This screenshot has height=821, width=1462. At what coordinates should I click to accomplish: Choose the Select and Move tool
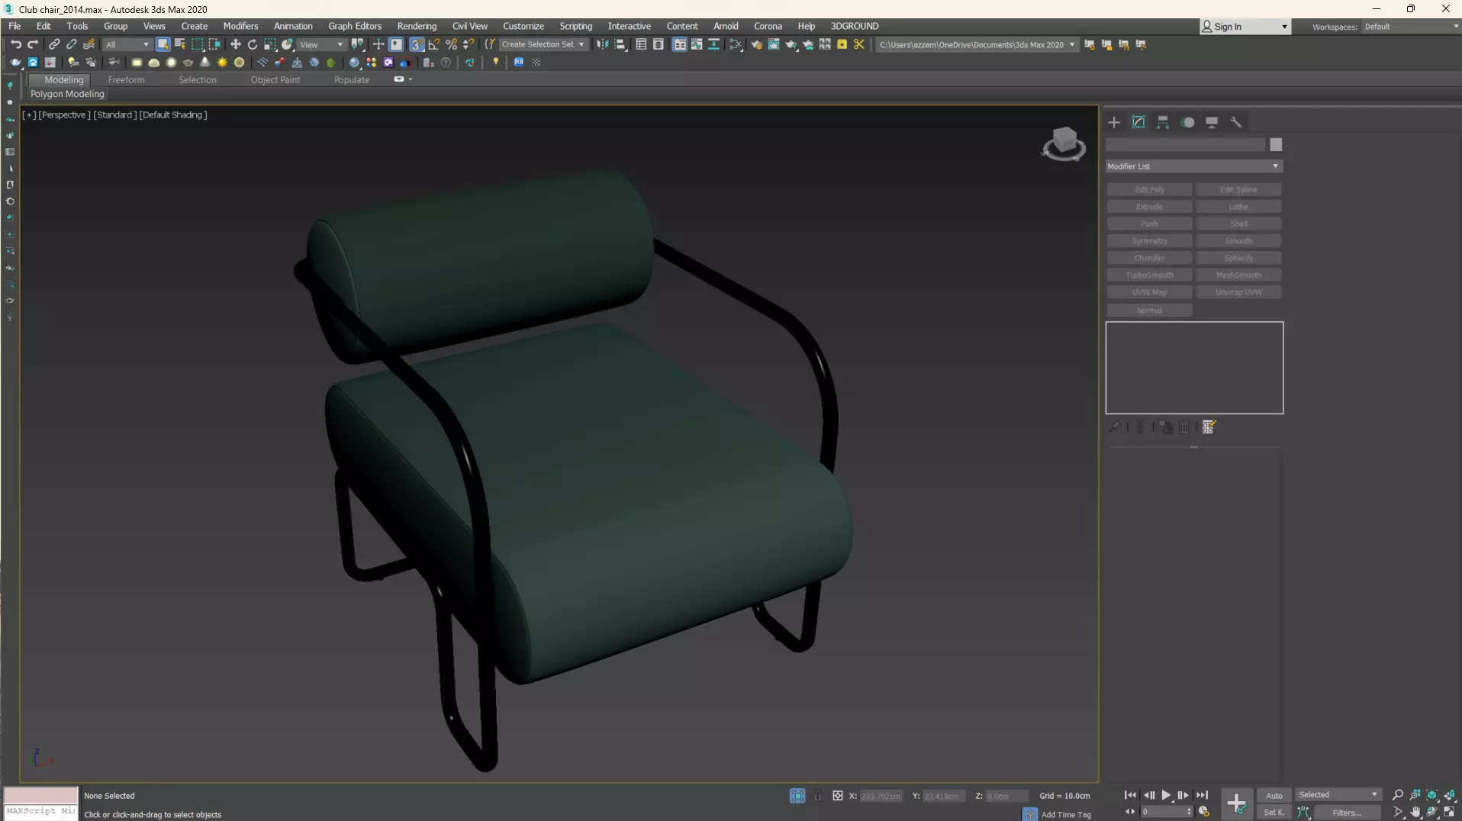click(235, 44)
